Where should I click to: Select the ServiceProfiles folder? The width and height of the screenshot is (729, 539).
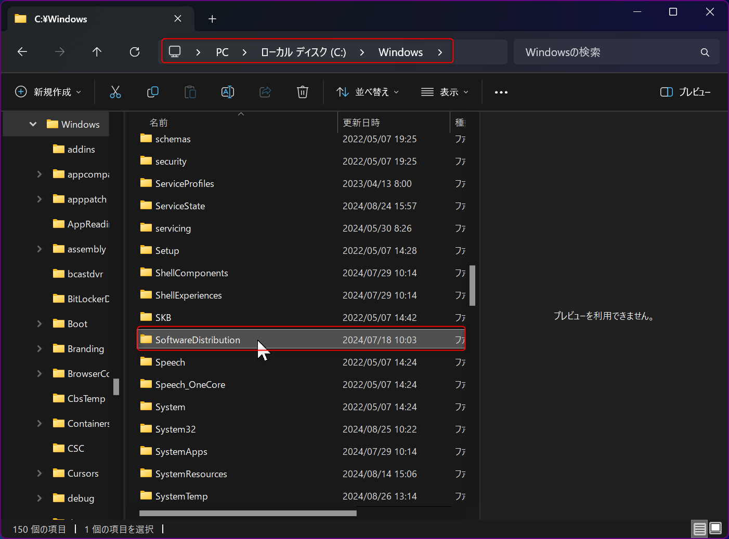302,184
